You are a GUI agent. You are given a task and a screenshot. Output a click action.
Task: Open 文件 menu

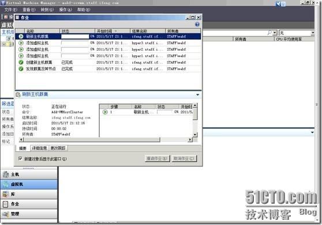(11, 9)
